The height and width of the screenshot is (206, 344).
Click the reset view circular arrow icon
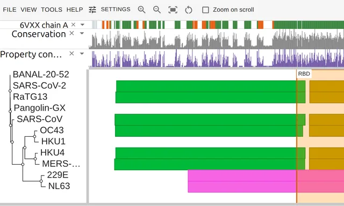pyautogui.click(x=189, y=10)
